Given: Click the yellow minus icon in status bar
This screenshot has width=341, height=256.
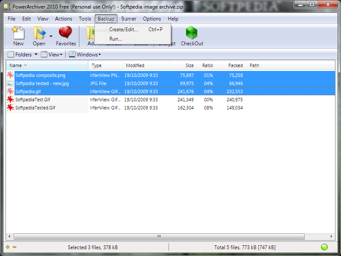Looking at the screenshot, I should [15, 247].
